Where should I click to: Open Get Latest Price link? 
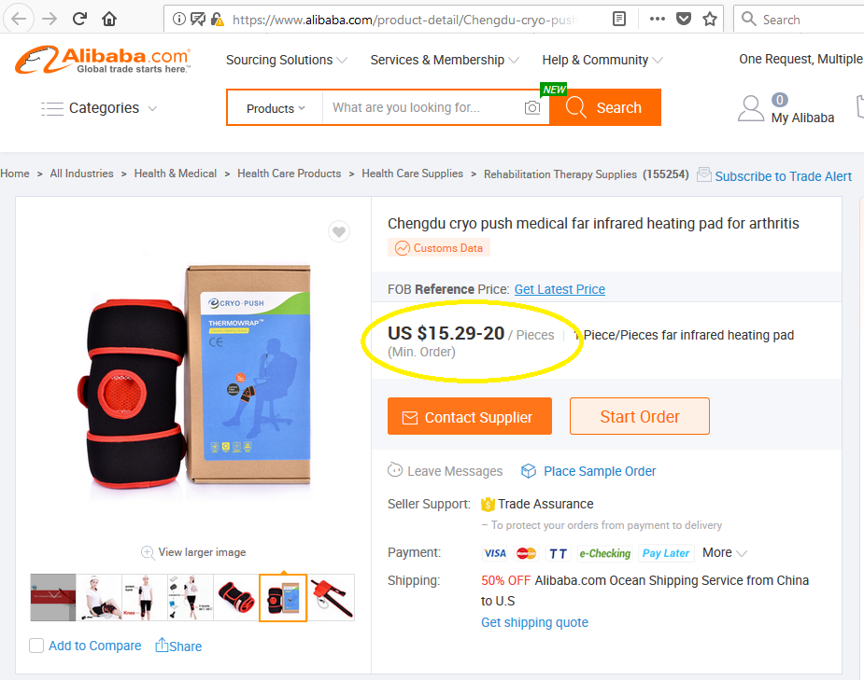pyautogui.click(x=559, y=289)
